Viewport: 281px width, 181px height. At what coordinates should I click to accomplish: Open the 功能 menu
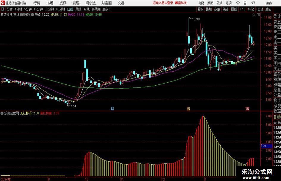[201, 3]
